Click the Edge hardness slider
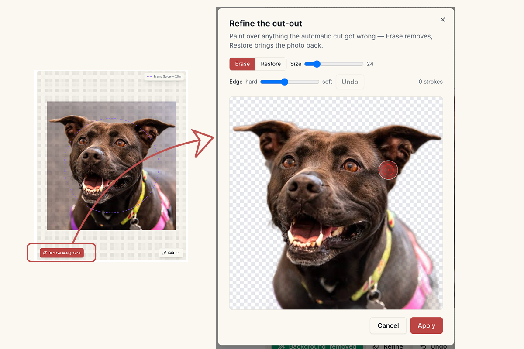This screenshot has height=349, width=524. pos(290,82)
